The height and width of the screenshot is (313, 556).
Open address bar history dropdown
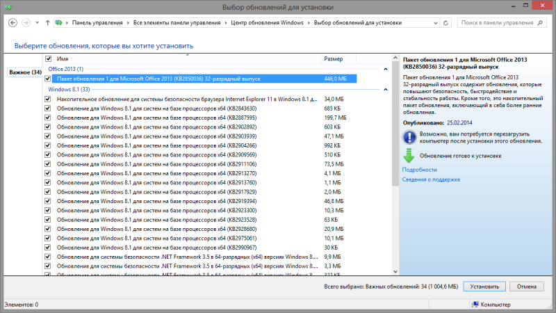click(x=436, y=23)
